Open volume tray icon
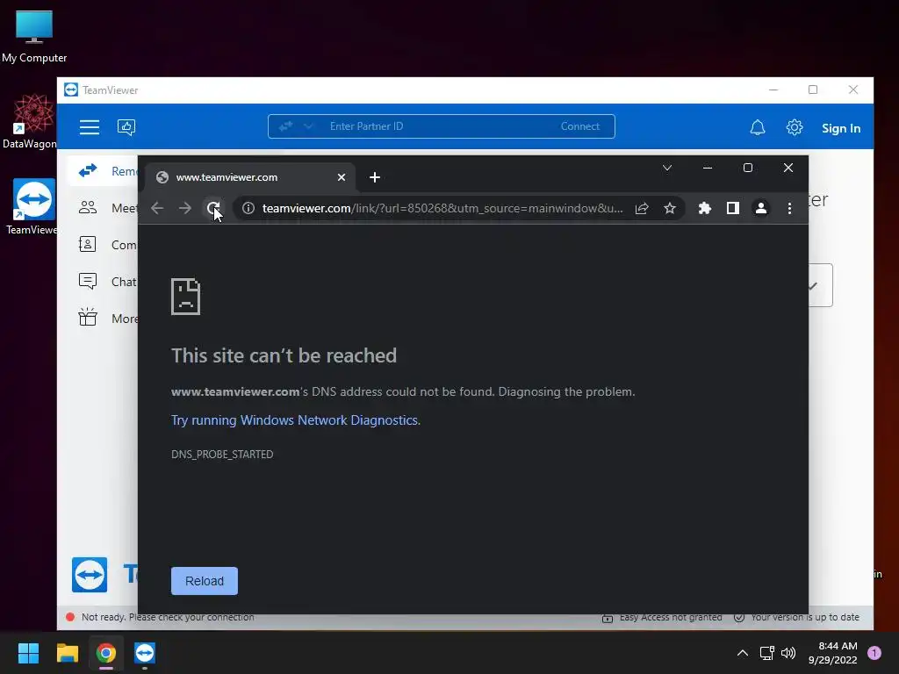 (788, 653)
